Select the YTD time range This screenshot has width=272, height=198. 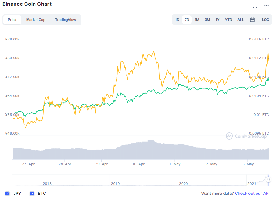coord(228,20)
